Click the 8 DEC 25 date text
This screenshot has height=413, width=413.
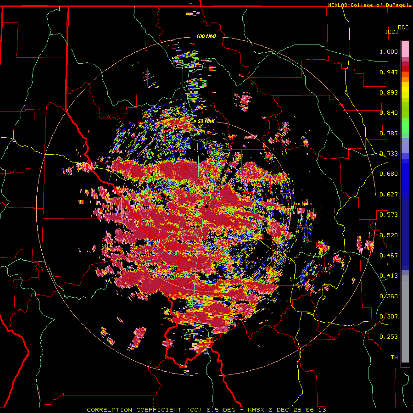point(286,410)
